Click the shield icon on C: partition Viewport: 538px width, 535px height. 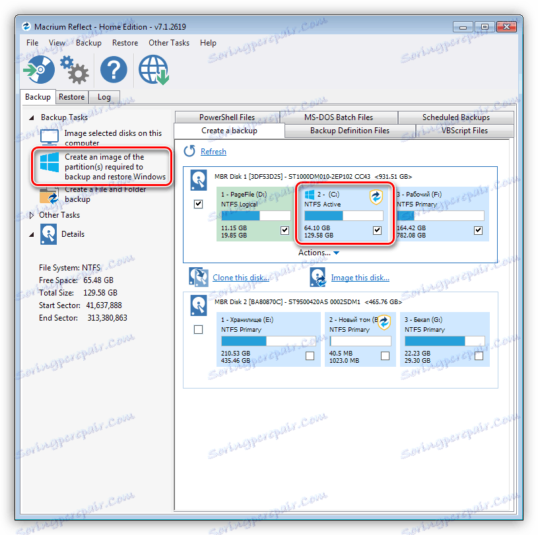point(376,197)
